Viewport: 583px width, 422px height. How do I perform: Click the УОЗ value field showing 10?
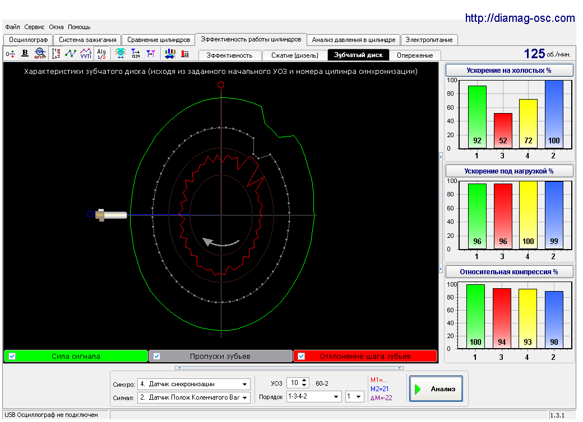pos(294,383)
